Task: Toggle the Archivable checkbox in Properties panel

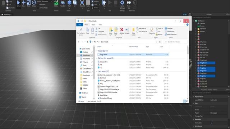Action: click(211, 123)
